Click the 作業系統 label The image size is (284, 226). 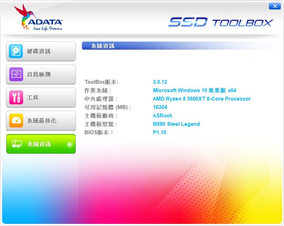(98, 90)
